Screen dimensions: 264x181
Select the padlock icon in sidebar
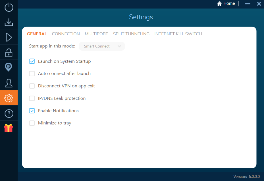pyautogui.click(x=9, y=52)
